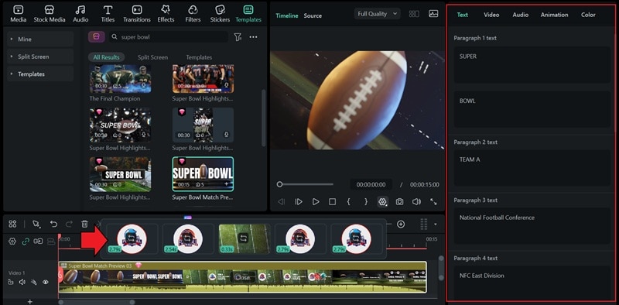619x305 pixels.
Task: Click the mark in brace icon
Action: click(349, 202)
